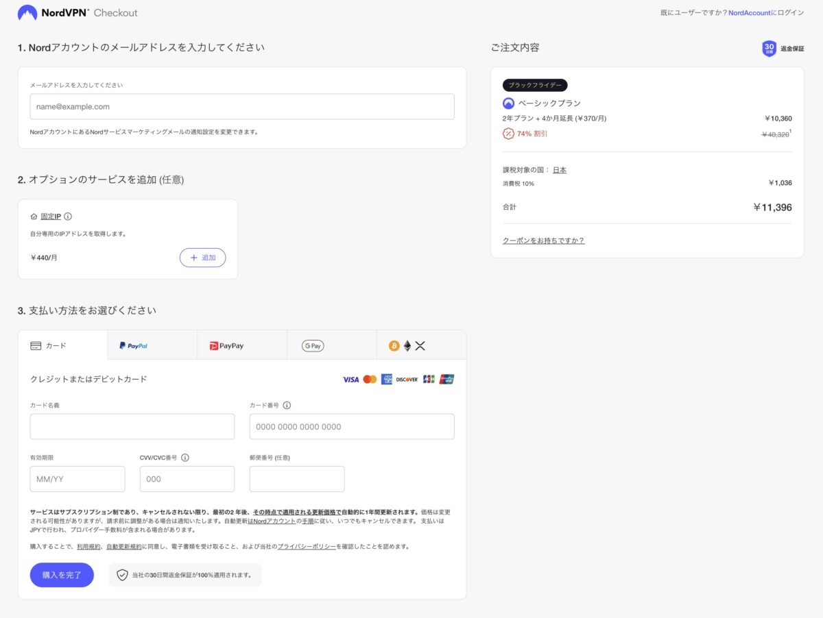This screenshot has height=618, width=823.
Task: Select the Bitcoin payment icon
Action: tap(394, 345)
